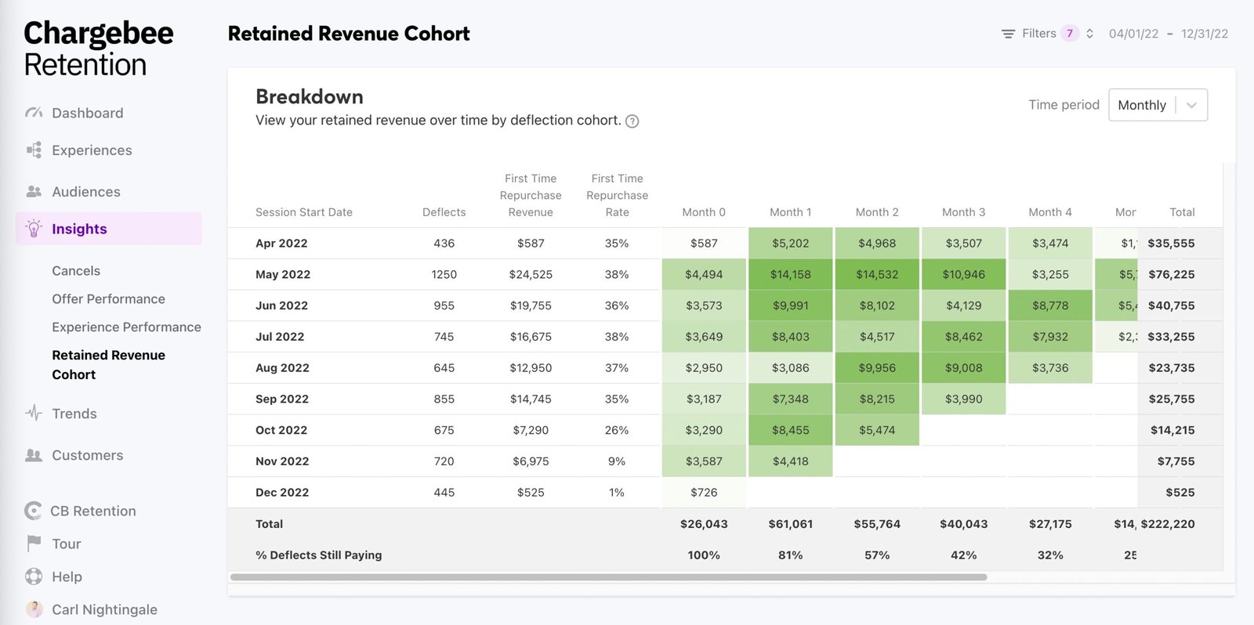Open the Cancels insights page
1254x625 pixels.
[76, 271]
